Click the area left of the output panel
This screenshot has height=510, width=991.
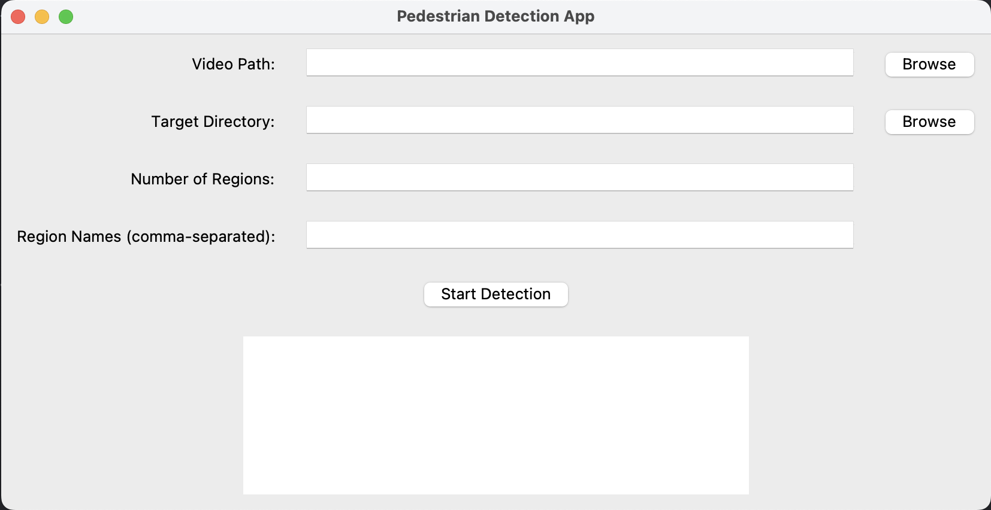120,415
